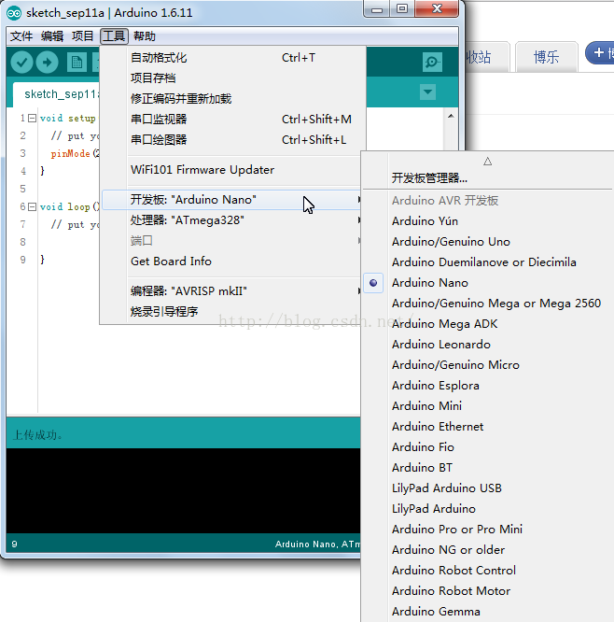Open the 编辑 menu
Image resolution: width=614 pixels, height=622 pixels.
click(x=52, y=36)
